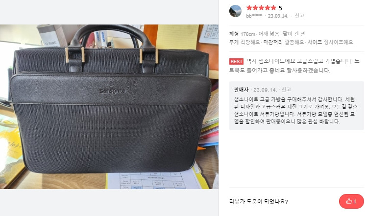Click the seller reply date 23.09.14.
This screenshot has height=216, width=366.
click(265, 90)
